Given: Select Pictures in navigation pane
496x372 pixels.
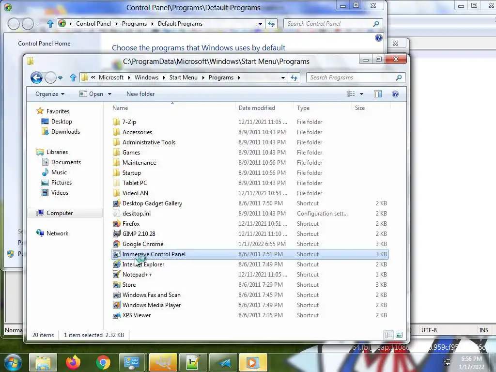Looking at the screenshot, I should pos(62,183).
